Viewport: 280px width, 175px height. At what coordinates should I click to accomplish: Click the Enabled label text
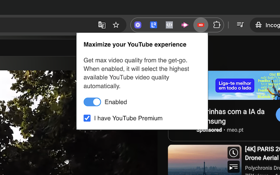pyautogui.click(x=115, y=102)
